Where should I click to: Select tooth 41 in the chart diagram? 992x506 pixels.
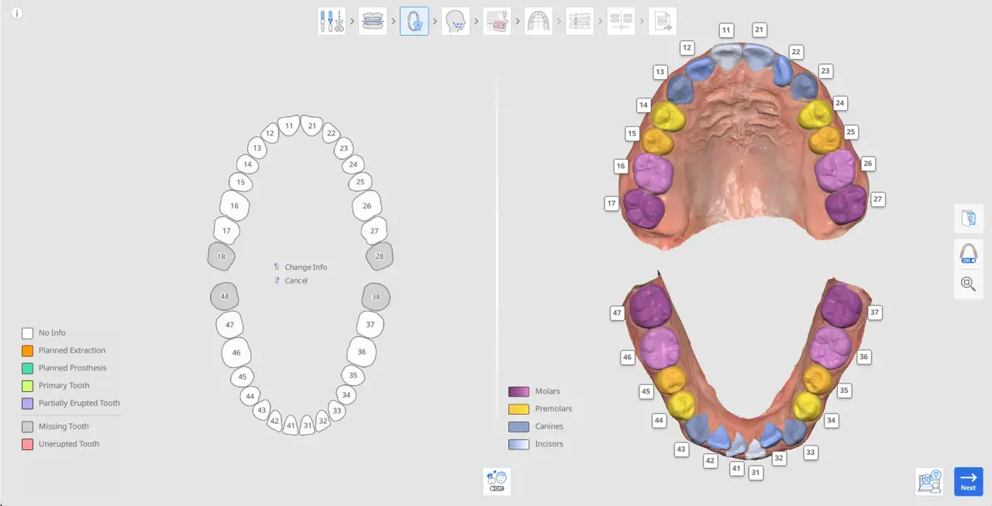click(291, 425)
